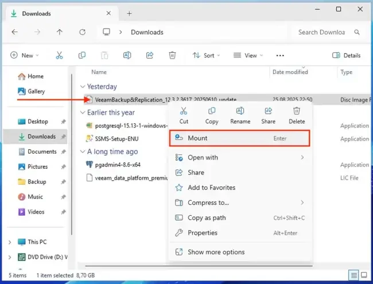Choose Rename in the context menu
Screen dimensions: 373x284
pyautogui.click(x=240, y=115)
